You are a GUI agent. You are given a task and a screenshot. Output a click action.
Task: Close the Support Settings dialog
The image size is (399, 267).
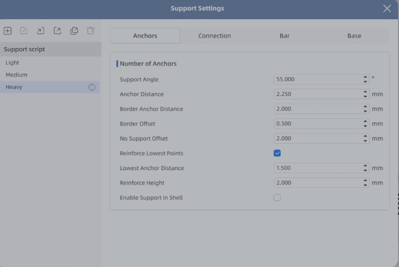(x=387, y=9)
